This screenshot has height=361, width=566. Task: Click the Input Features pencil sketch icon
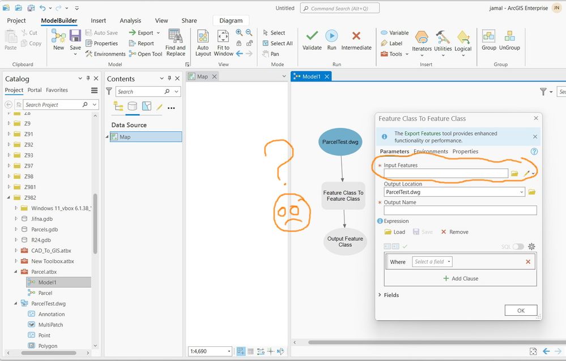pyautogui.click(x=527, y=174)
